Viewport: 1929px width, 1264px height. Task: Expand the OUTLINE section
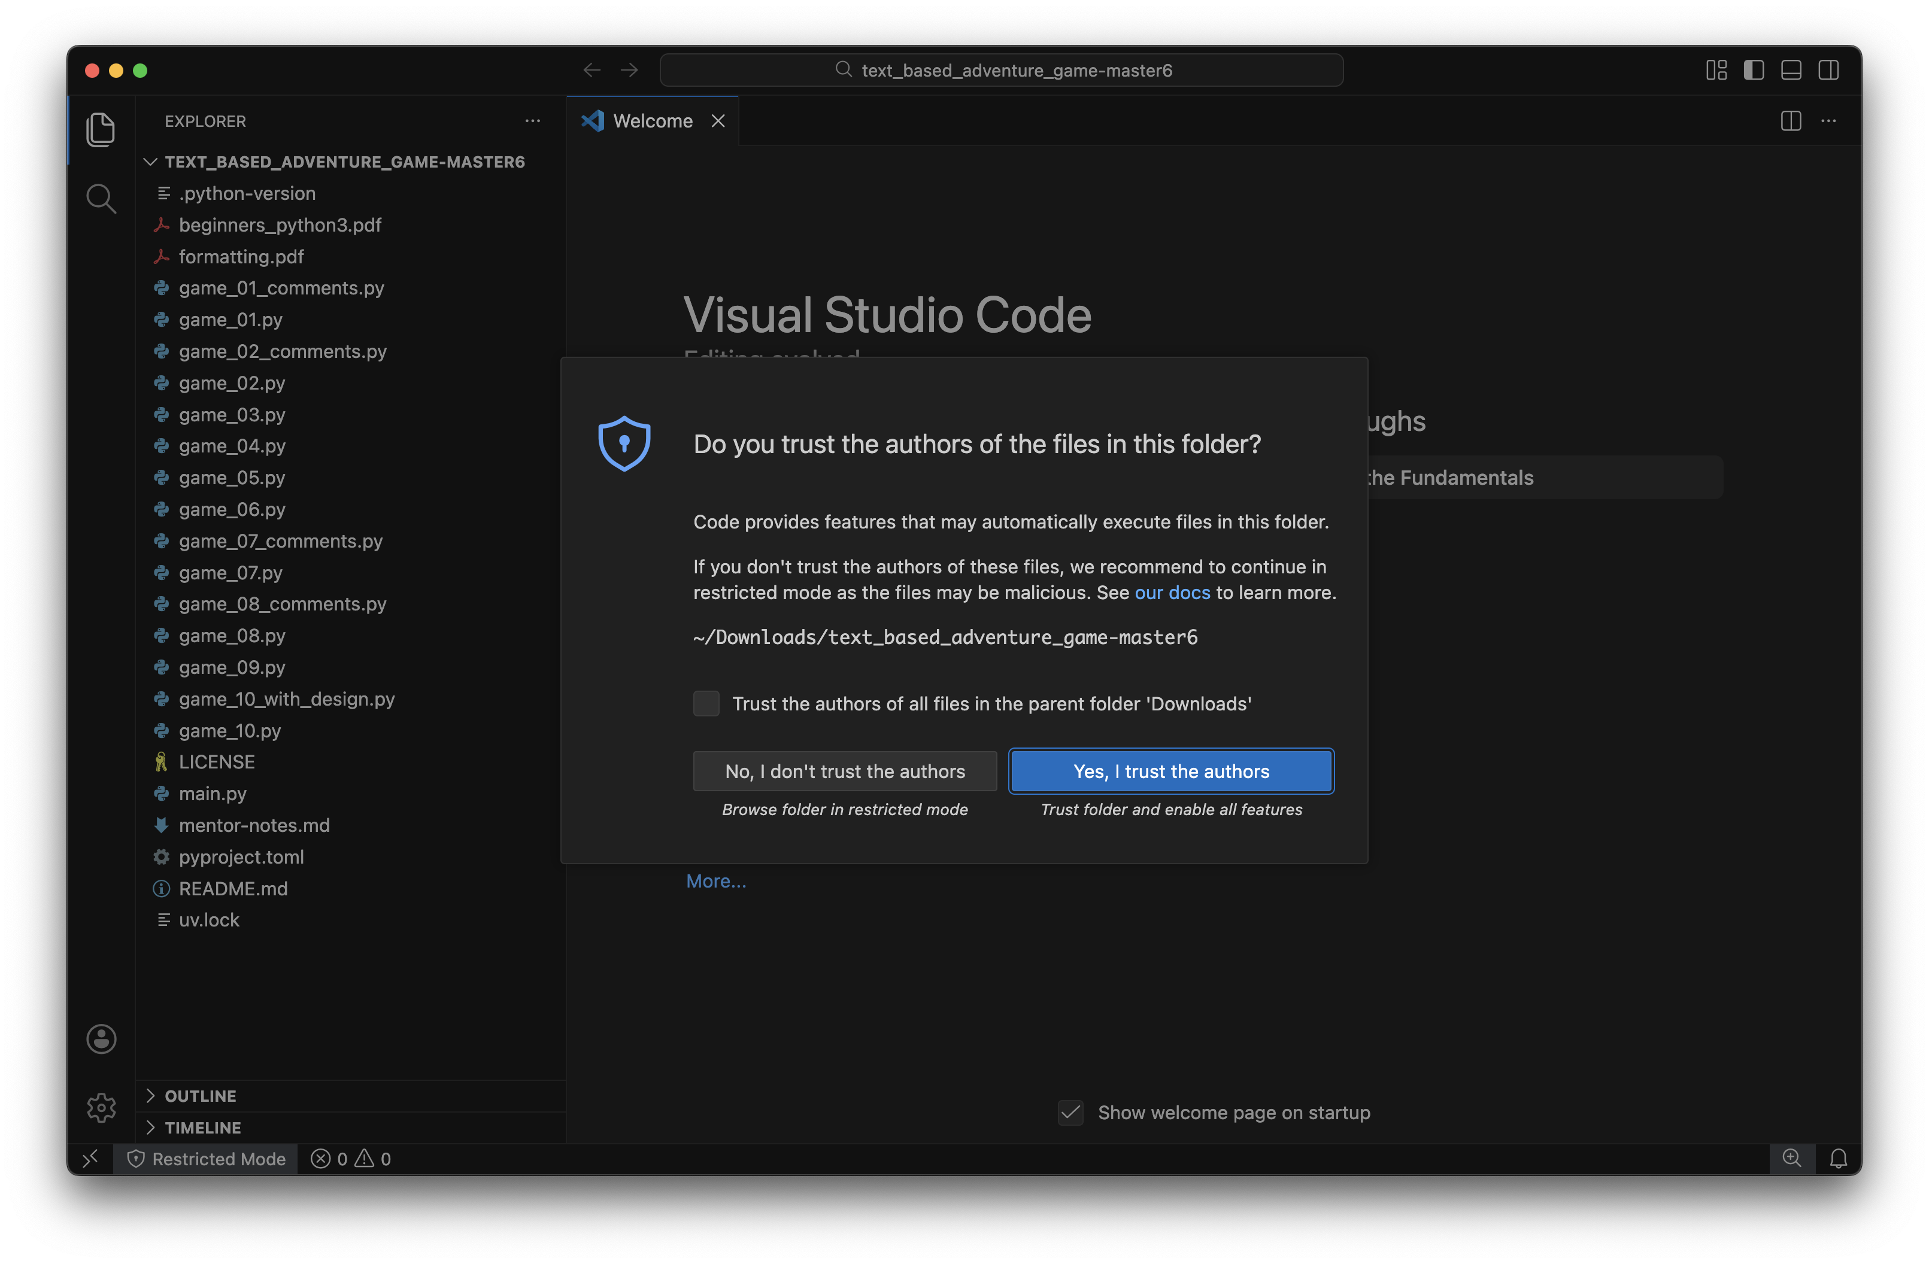click(350, 1095)
